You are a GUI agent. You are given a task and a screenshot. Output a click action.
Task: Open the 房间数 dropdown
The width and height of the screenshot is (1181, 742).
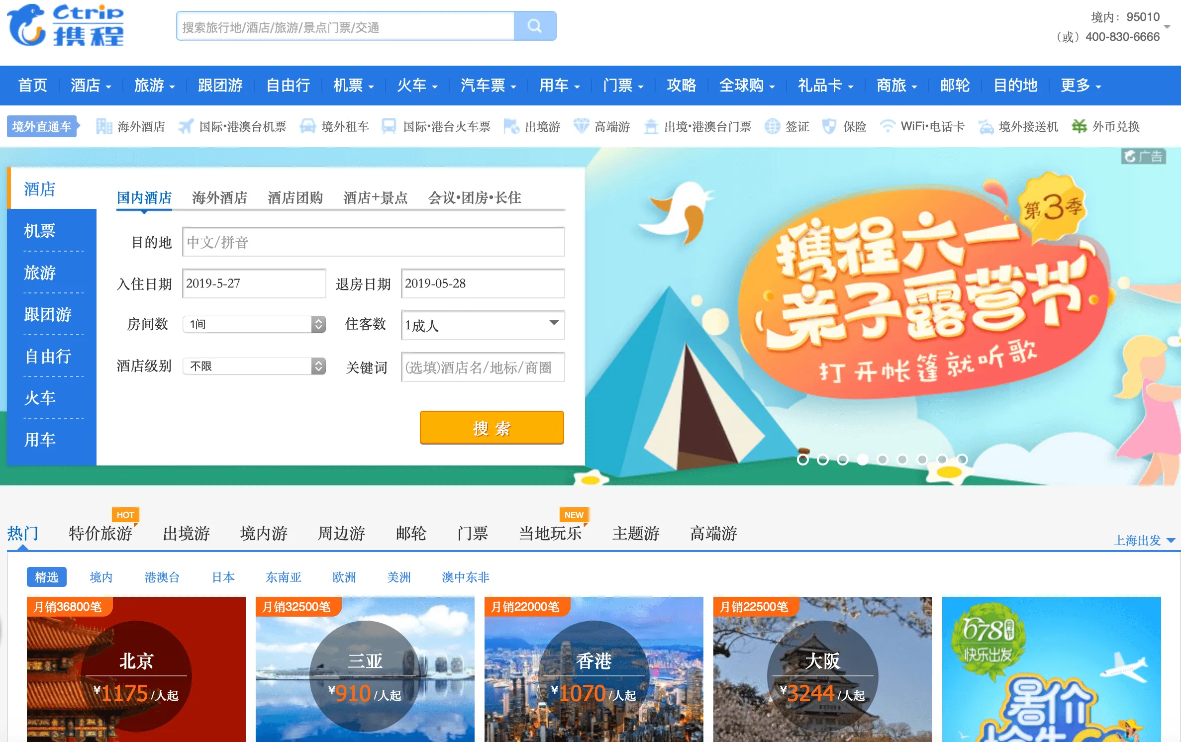[254, 324]
